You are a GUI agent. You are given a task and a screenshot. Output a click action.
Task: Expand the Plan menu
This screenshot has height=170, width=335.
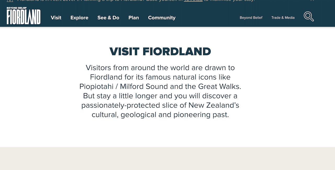134,18
